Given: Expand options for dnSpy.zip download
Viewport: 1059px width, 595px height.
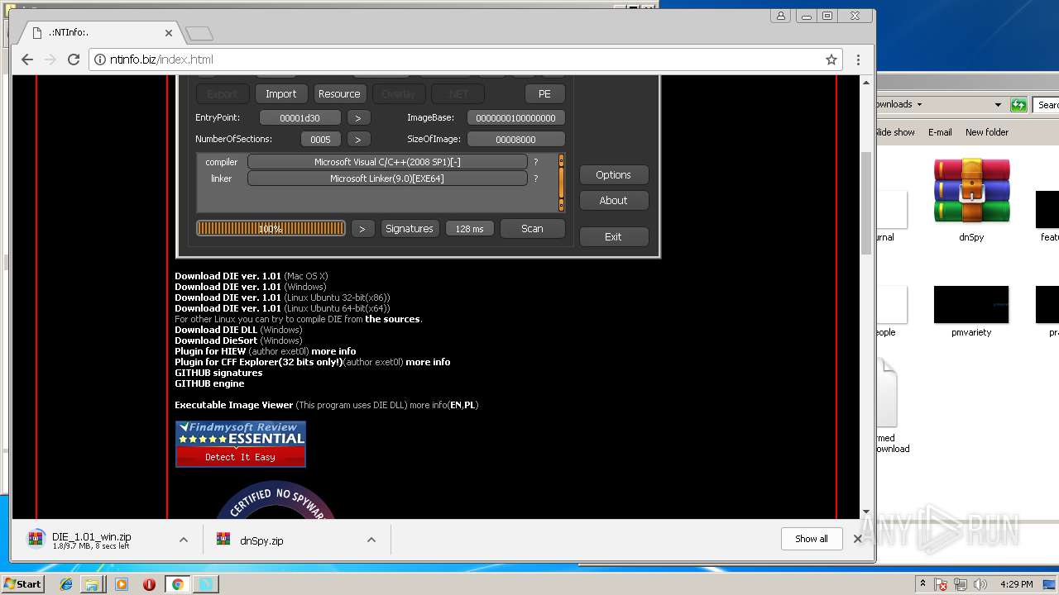Looking at the screenshot, I should [x=371, y=540].
